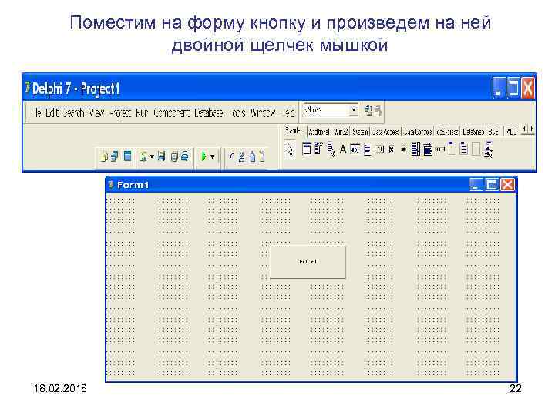Click the Open project toolbar icon
This screenshot has width=555, height=416.
(143, 156)
